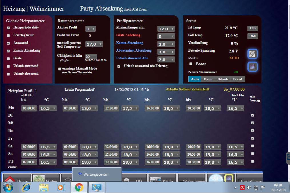Open the thermostat device icon in Status

coord(253,54)
